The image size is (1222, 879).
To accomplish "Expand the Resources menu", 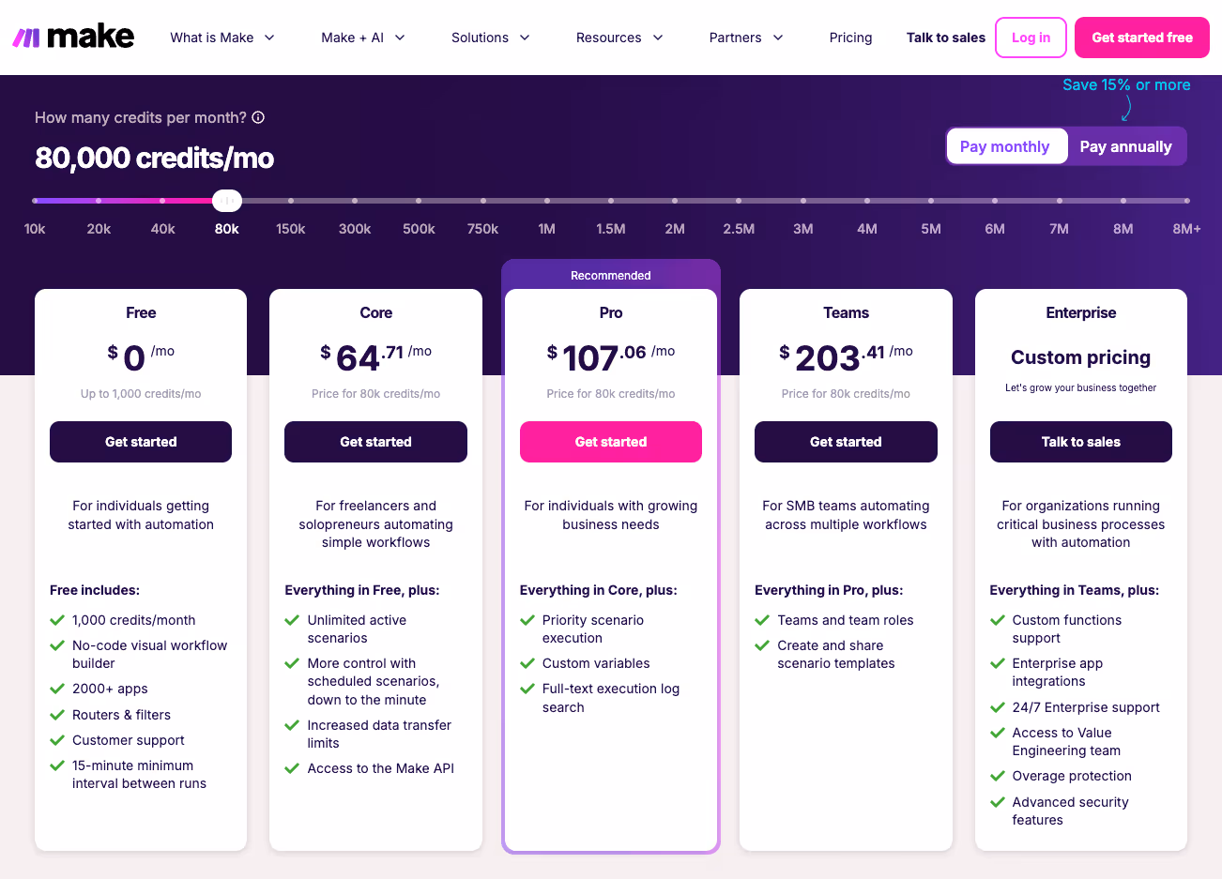I will point(620,38).
